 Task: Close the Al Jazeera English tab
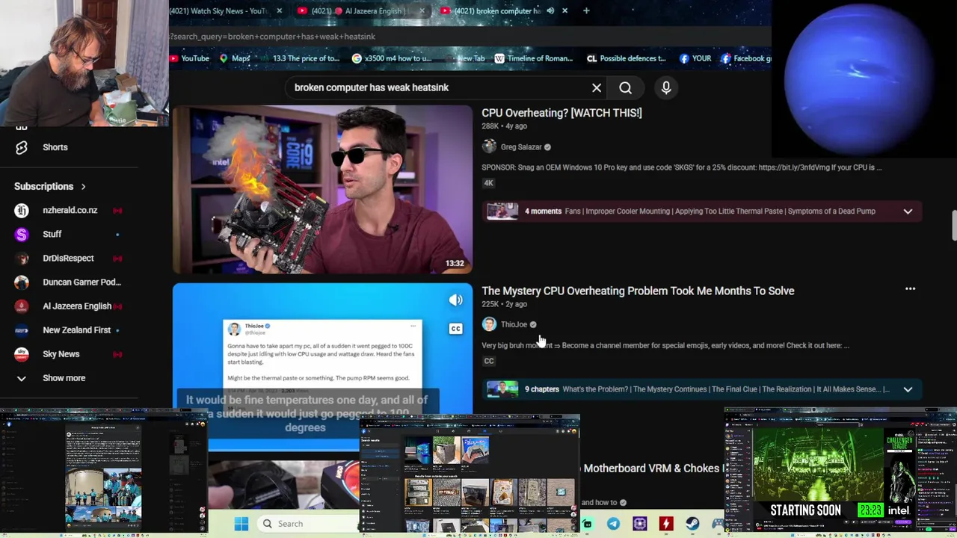click(x=422, y=10)
